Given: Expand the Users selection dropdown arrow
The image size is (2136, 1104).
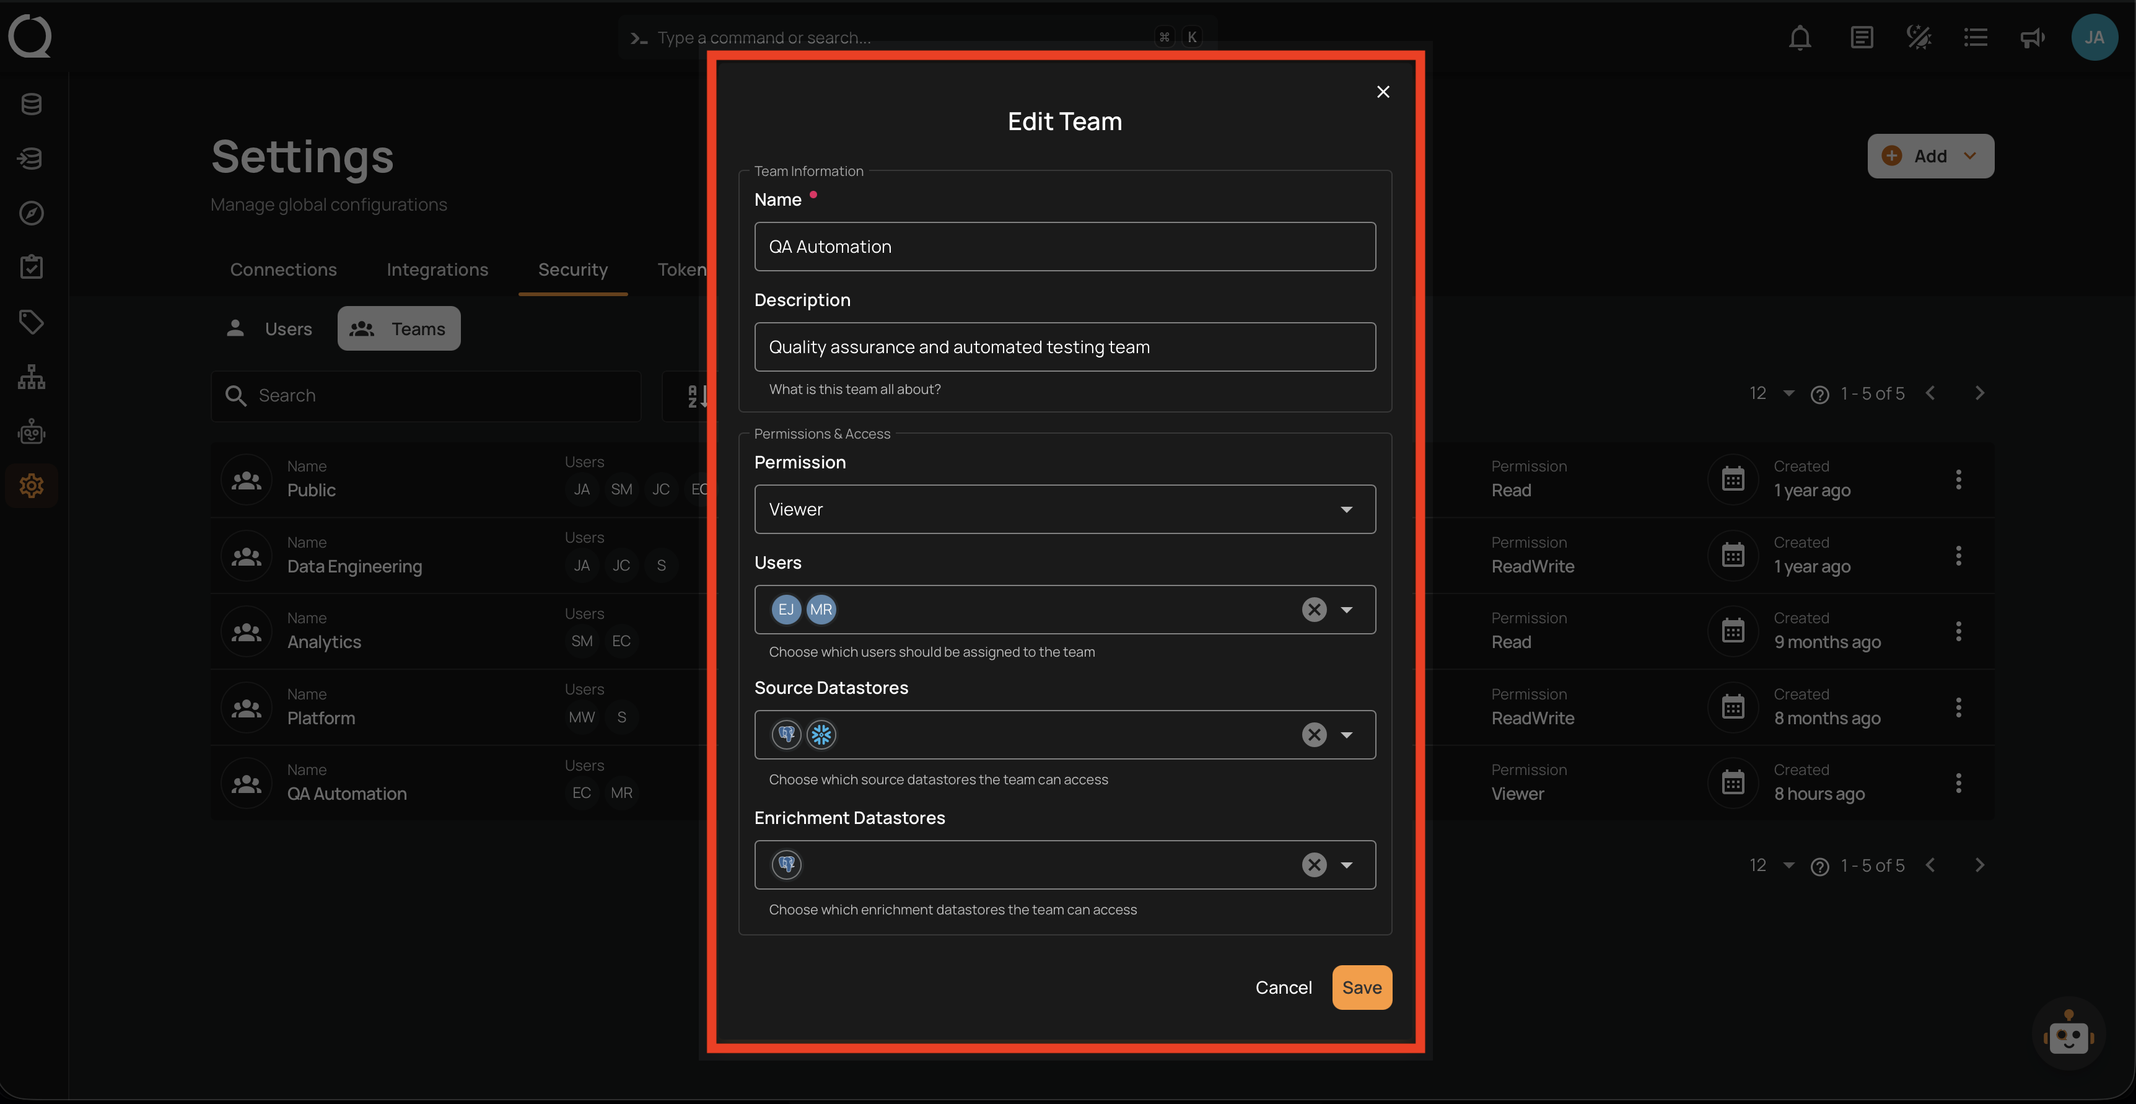Looking at the screenshot, I should point(1347,610).
